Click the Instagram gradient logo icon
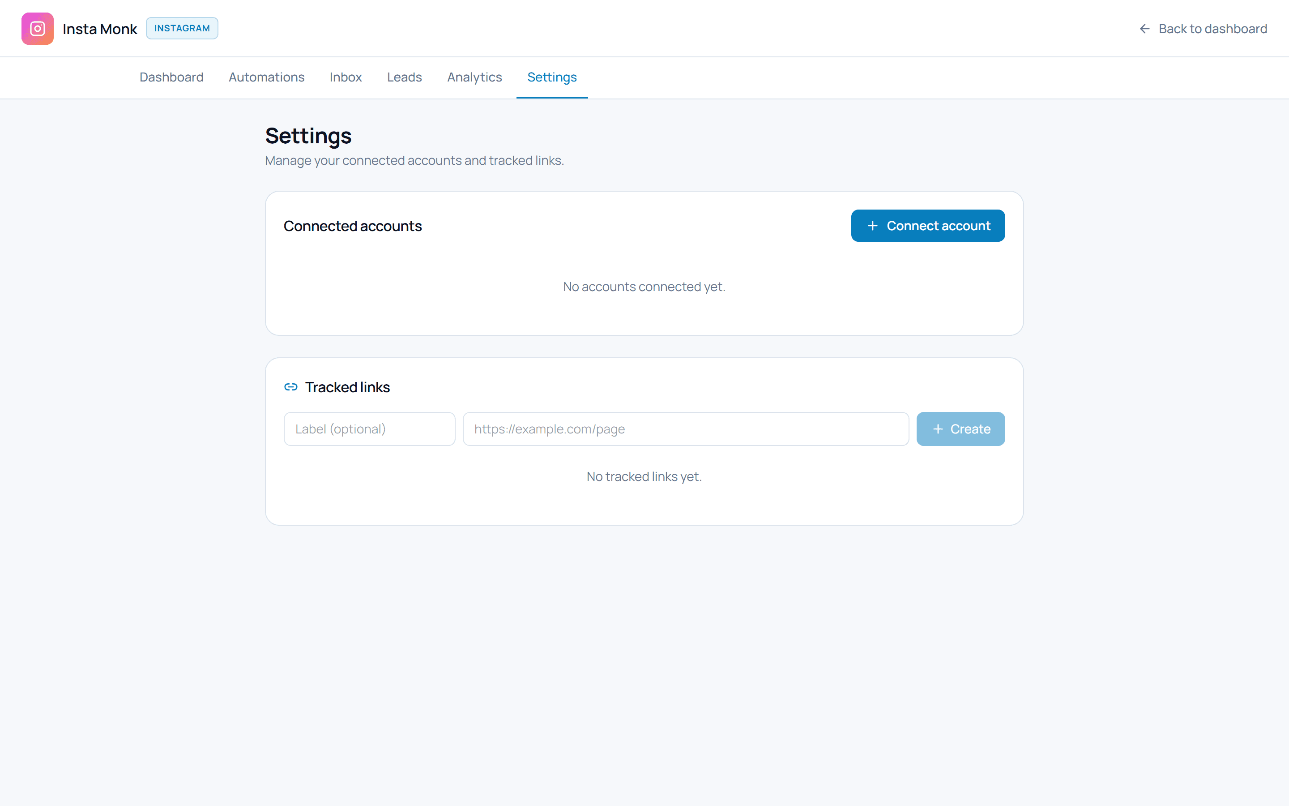This screenshot has width=1289, height=806. coord(37,28)
